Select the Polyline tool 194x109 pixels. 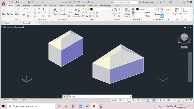(10, 11)
